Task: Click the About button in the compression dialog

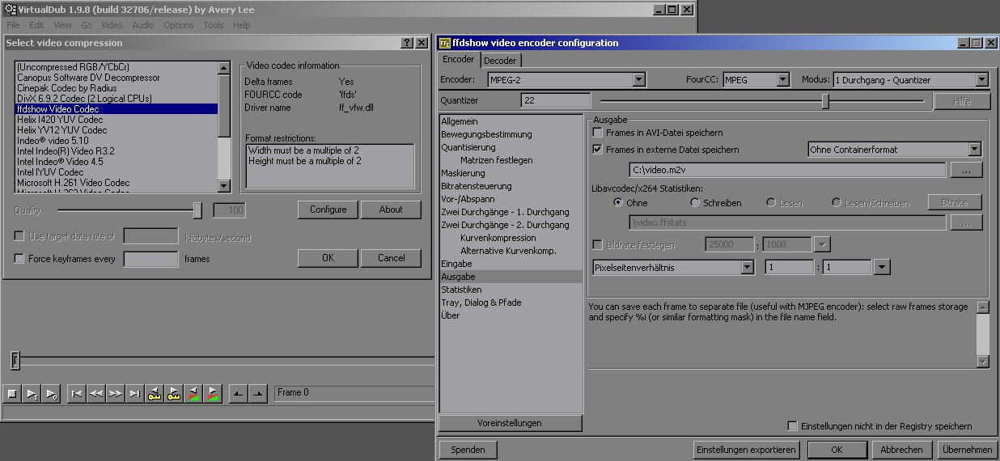Action: point(391,209)
